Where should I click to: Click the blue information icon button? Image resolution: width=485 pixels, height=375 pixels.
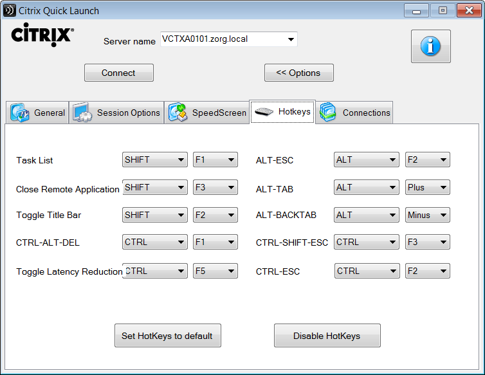[430, 46]
